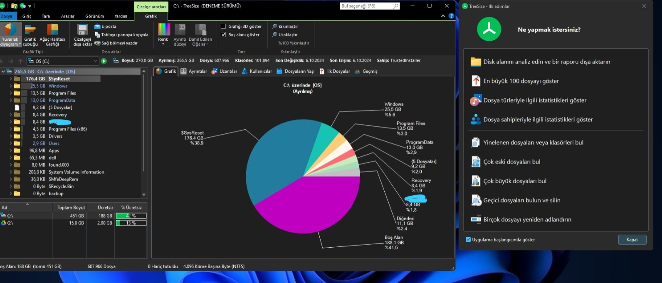Expand the $SysReset folder
This screenshot has width=662, height=283.
[10, 79]
